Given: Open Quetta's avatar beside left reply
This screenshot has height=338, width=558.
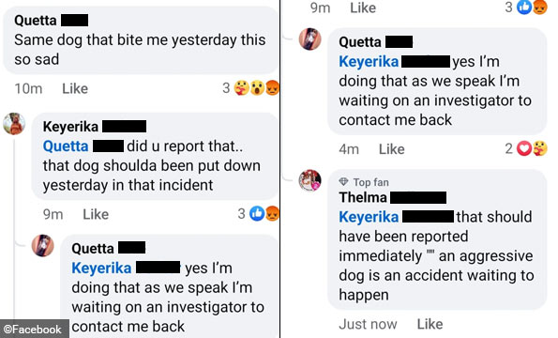Looking at the screenshot, I should tap(43, 245).
